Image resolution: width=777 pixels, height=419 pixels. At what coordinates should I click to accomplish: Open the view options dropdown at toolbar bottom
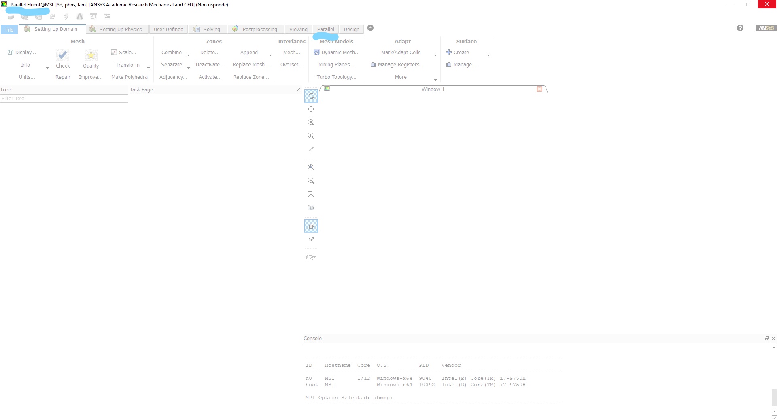(311, 257)
